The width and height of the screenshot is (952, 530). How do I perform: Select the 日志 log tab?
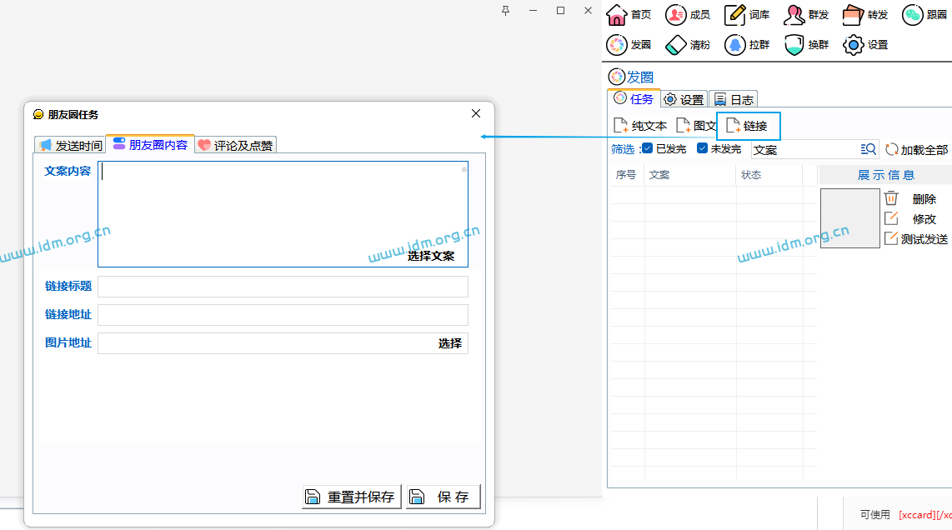[733, 99]
